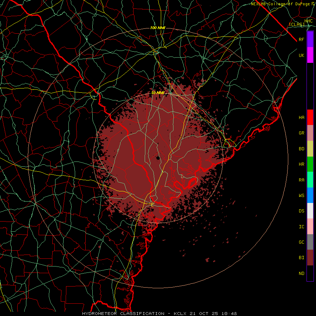Click the 50 NMI range ring label
This screenshot has width=316, height=316.
158,93
